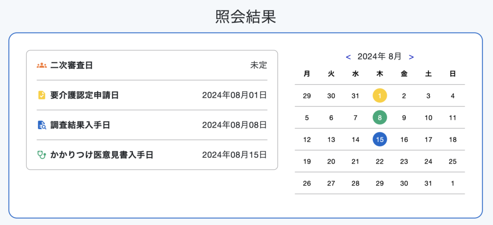The width and height of the screenshot is (493, 225).
Task: Select August 22 in the calendar
Action: click(x=380, y=162)
